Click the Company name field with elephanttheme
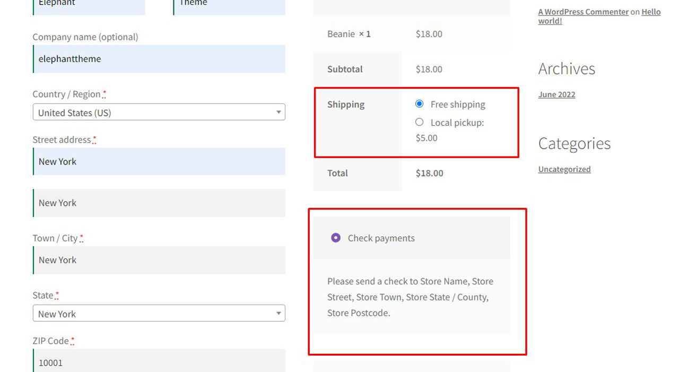The height and width of the screenshot is (372, 679). point(159,59)
